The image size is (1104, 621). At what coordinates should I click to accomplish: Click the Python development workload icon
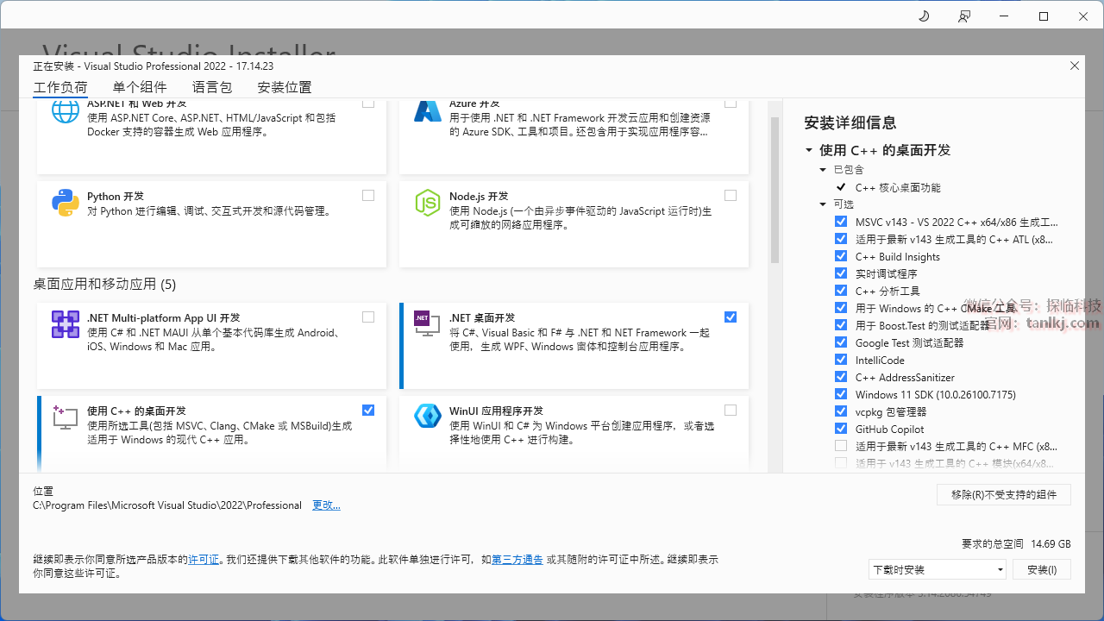tap(66, 202)
